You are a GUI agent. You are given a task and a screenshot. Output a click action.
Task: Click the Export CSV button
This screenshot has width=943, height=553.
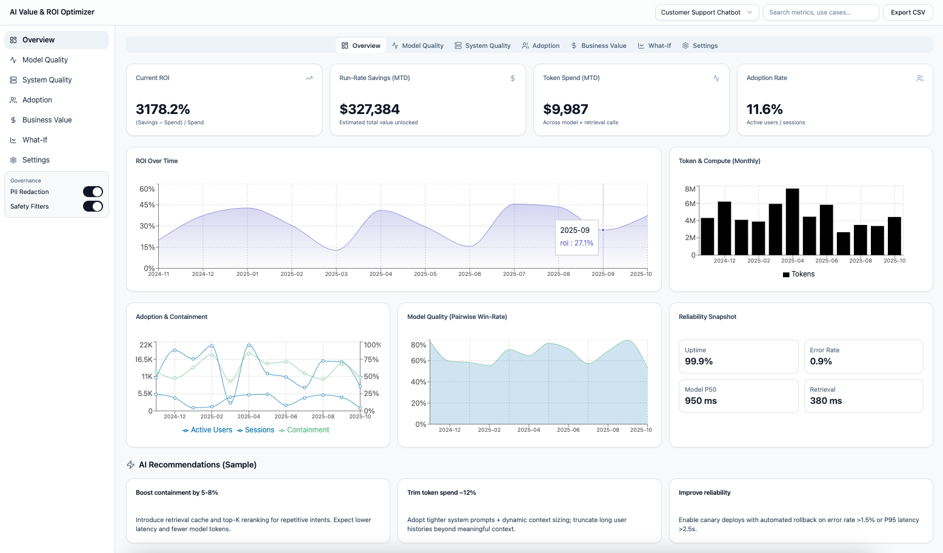click(x=908, y=12)
